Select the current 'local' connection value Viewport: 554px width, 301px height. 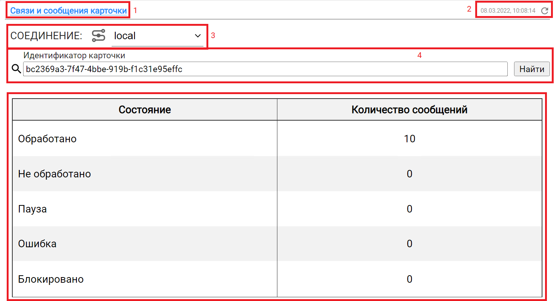(123, 36)
